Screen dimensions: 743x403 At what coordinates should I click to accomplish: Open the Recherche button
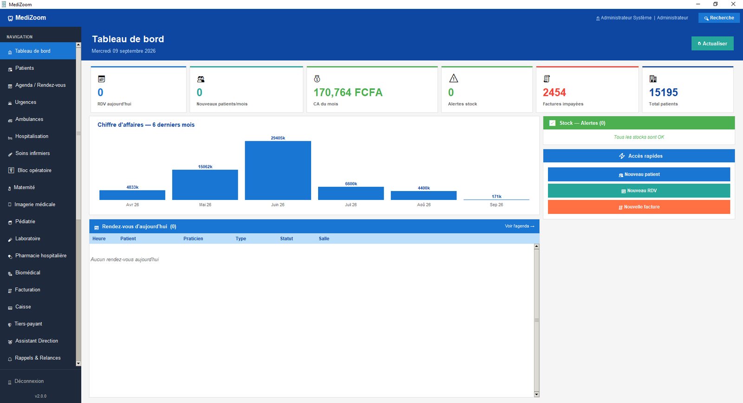pos(719,18)
